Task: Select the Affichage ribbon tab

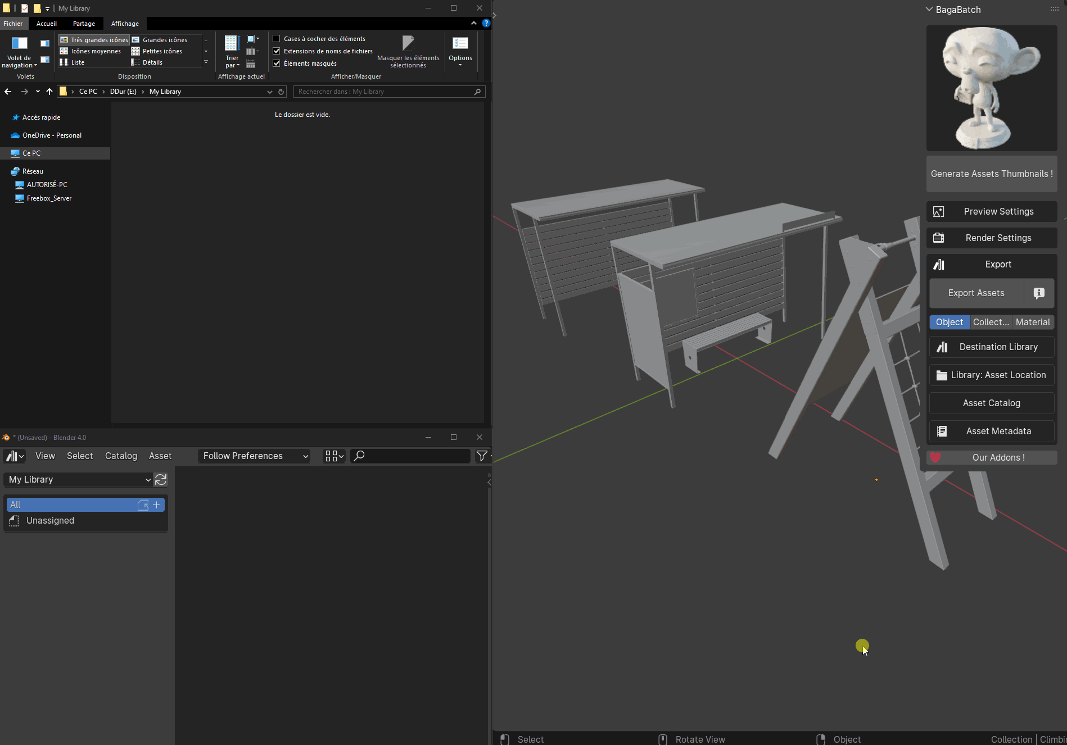Action: [125, 24]
